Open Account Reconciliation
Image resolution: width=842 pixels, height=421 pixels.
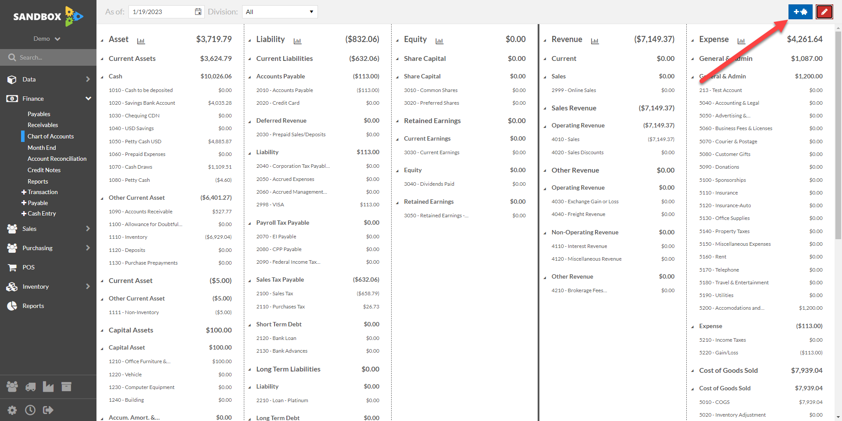[x=57, y=159]
